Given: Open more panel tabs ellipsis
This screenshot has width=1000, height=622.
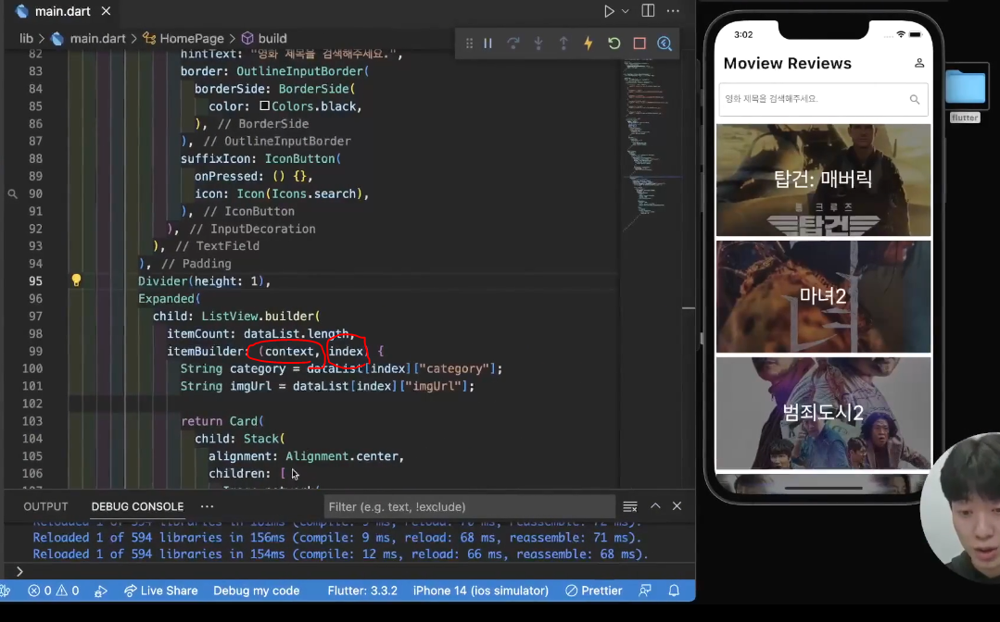Looking at the screenshot, I should coord(208,507).
